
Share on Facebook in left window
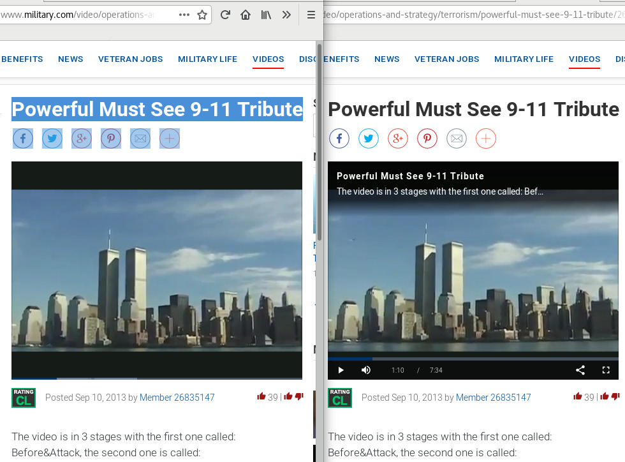(x=23, y=138)
